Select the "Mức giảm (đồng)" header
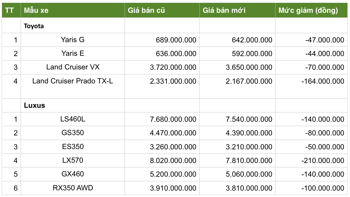 point(308,10)
